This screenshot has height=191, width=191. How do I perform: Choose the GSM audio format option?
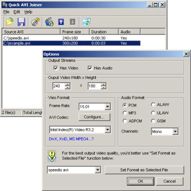[153, 121]
